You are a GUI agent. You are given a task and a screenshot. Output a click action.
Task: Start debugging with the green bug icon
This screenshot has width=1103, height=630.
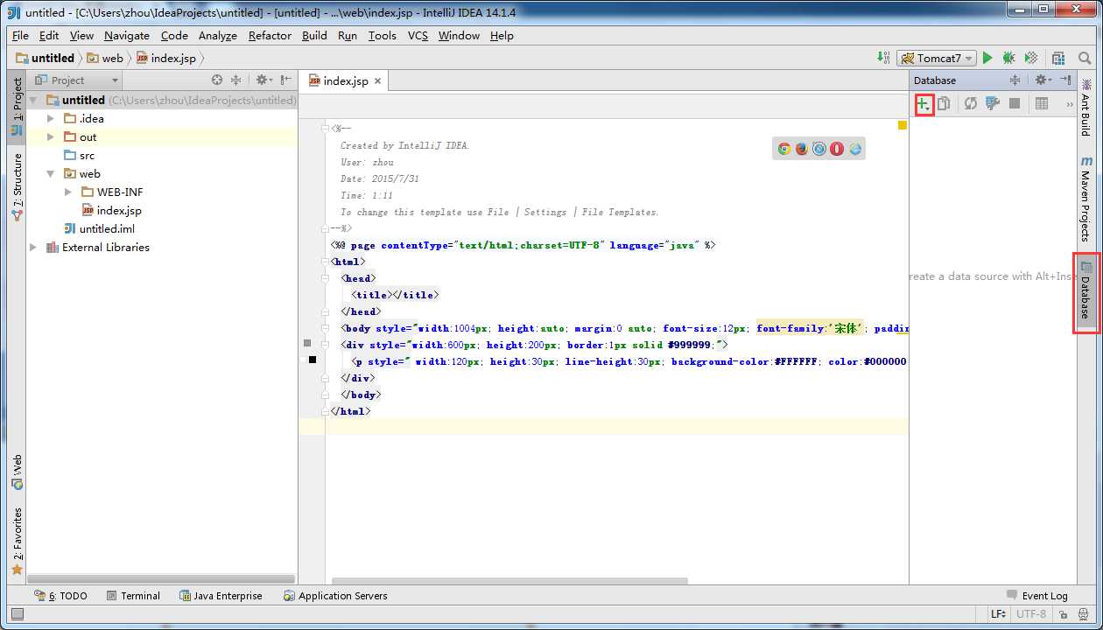[x=1008, y=58]
